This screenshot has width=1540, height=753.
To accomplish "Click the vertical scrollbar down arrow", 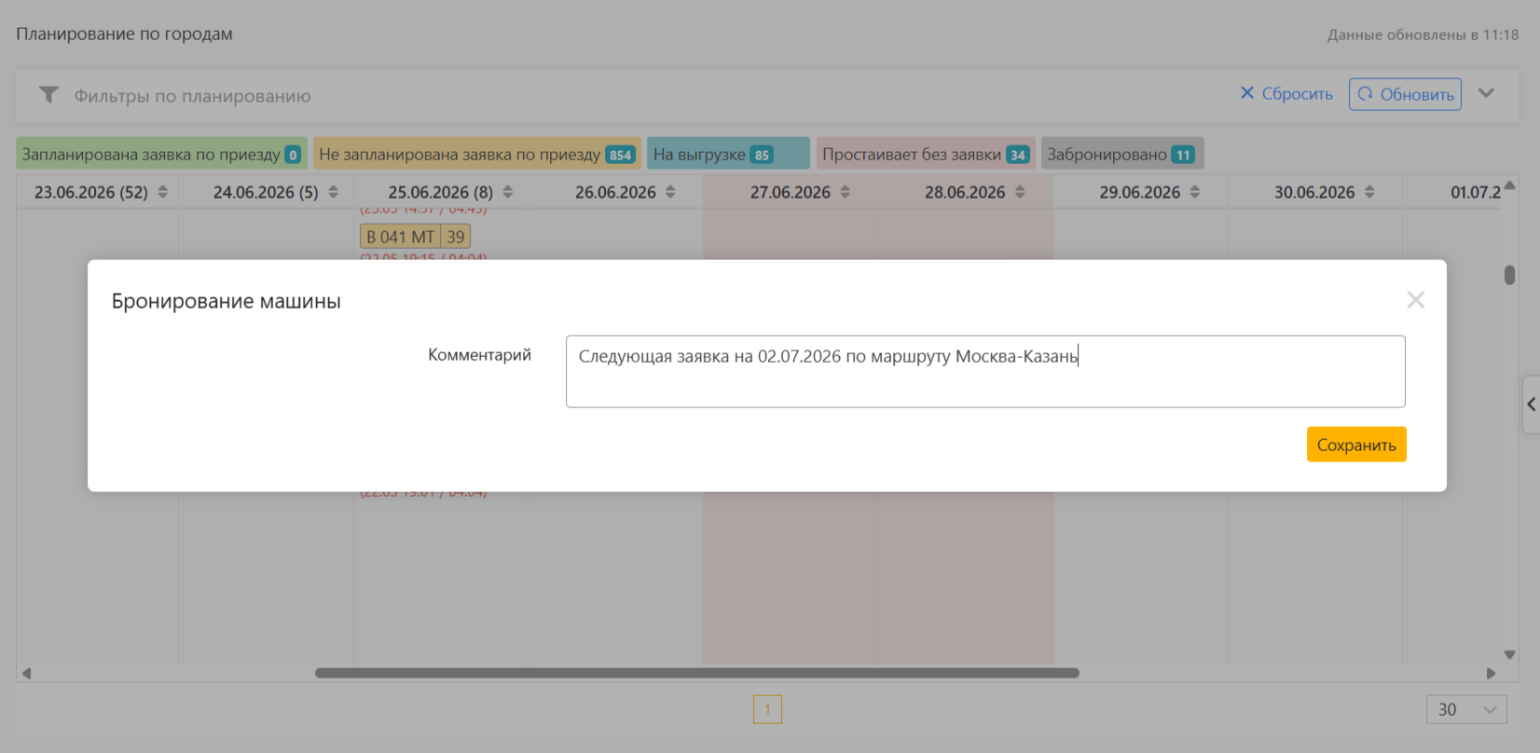I will tap(1509, 655).
